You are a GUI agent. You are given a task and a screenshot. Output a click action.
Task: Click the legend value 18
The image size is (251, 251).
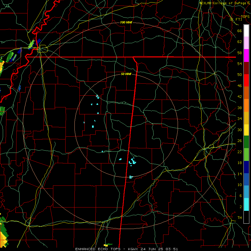pyautogui.click(x=240, y=163)
